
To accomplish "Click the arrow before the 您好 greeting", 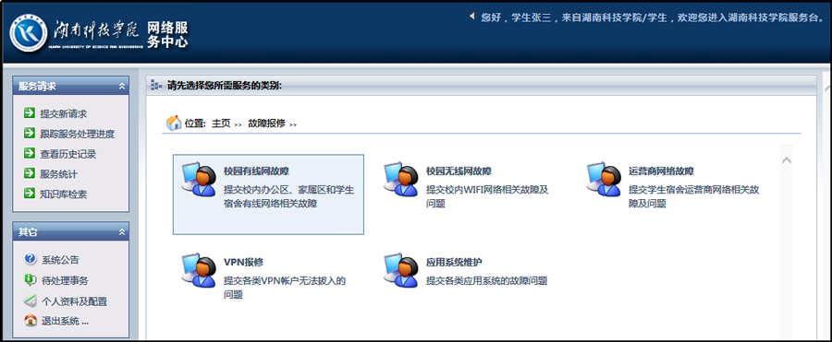I will coord(472,17).
